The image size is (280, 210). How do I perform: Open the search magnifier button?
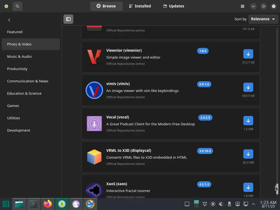[x=17, y=6]
